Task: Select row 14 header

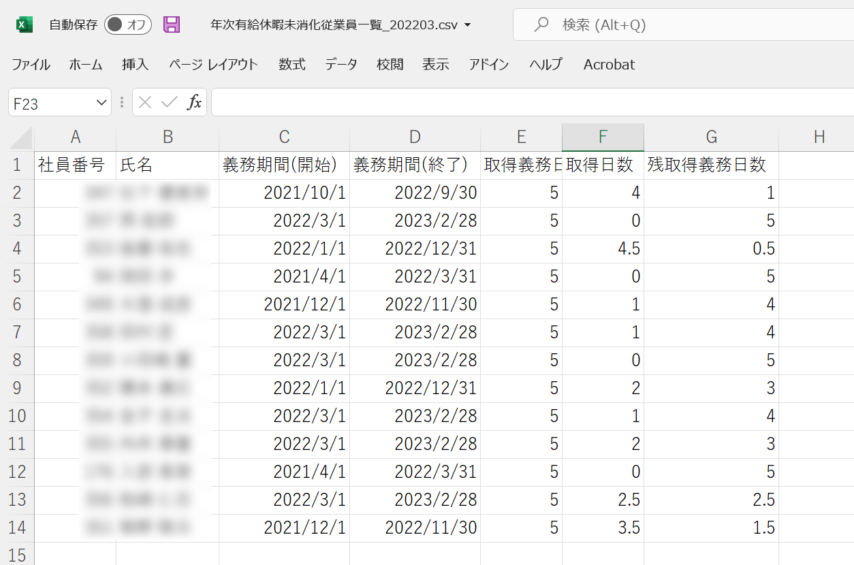Action: (18, 528)
